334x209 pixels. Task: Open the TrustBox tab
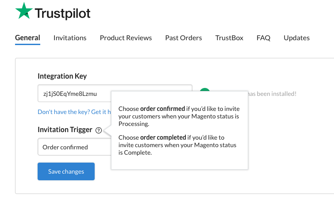point(229,38)
